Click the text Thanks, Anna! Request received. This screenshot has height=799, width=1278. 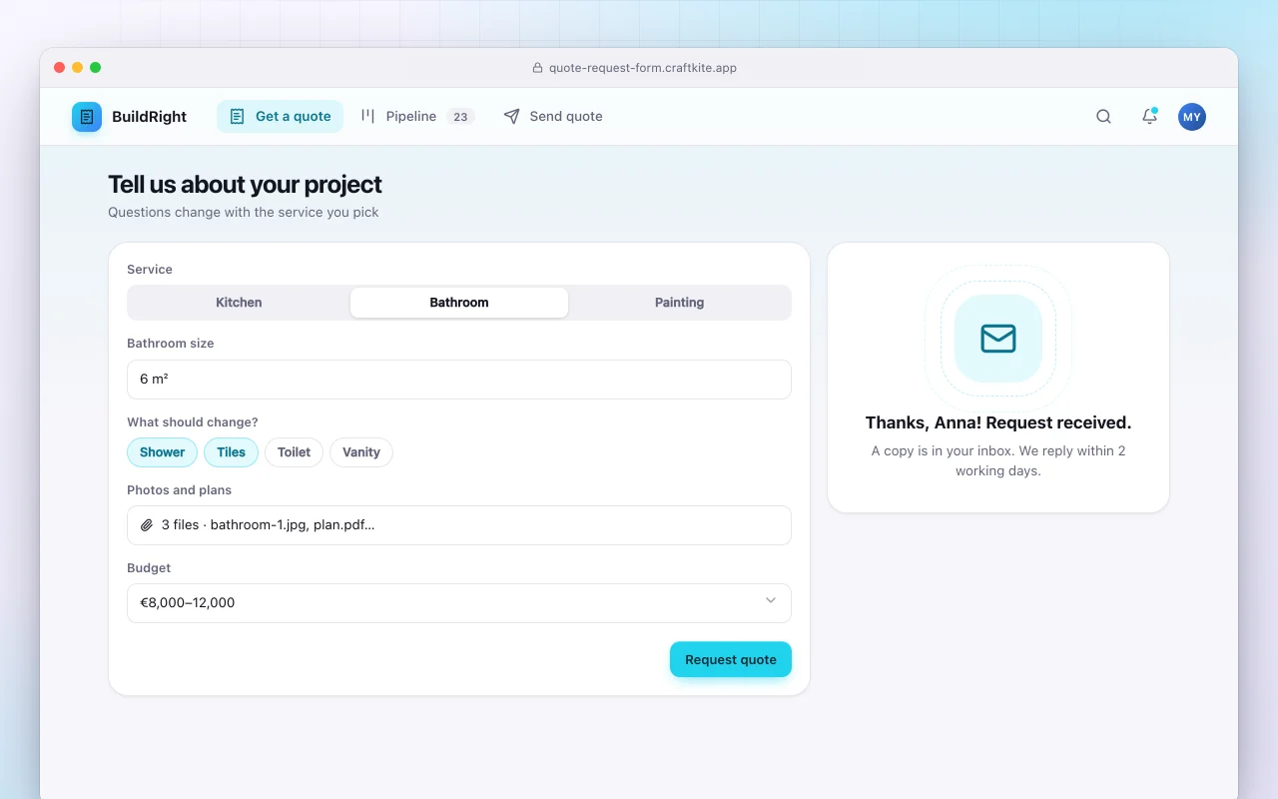pyautogui.click(x=998, y=422)
